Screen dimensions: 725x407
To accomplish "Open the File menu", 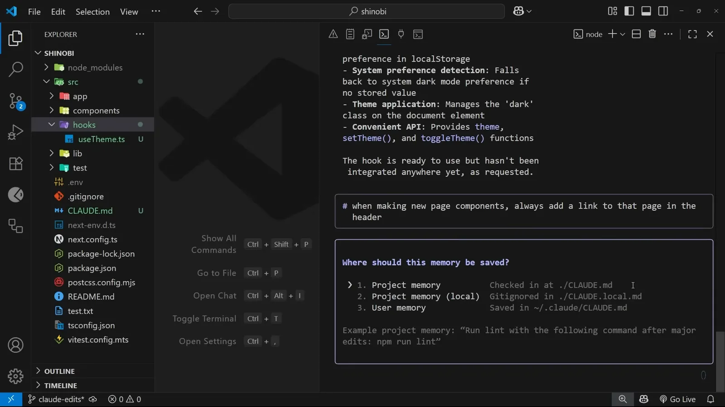I will (34, 12).
